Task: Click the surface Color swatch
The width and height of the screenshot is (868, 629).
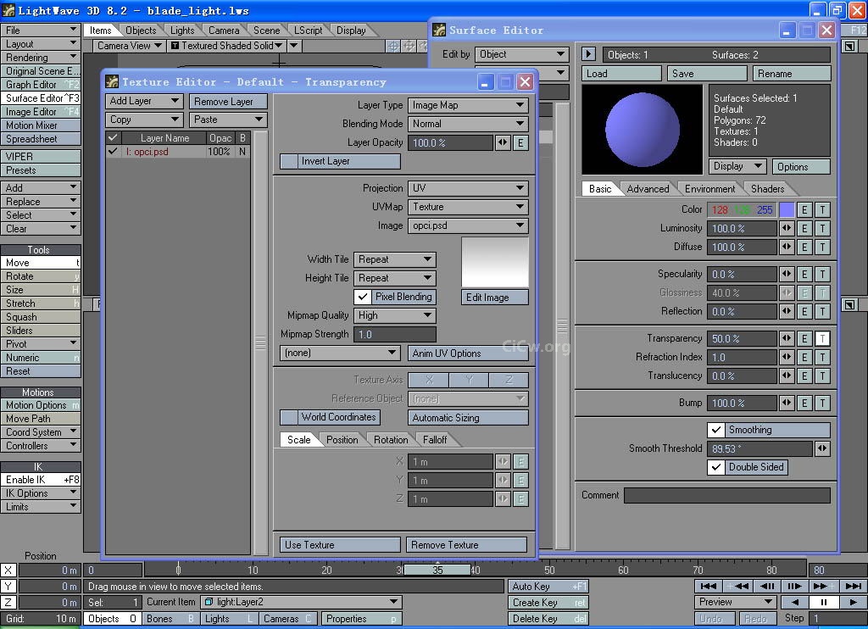Action: (787, 210)
